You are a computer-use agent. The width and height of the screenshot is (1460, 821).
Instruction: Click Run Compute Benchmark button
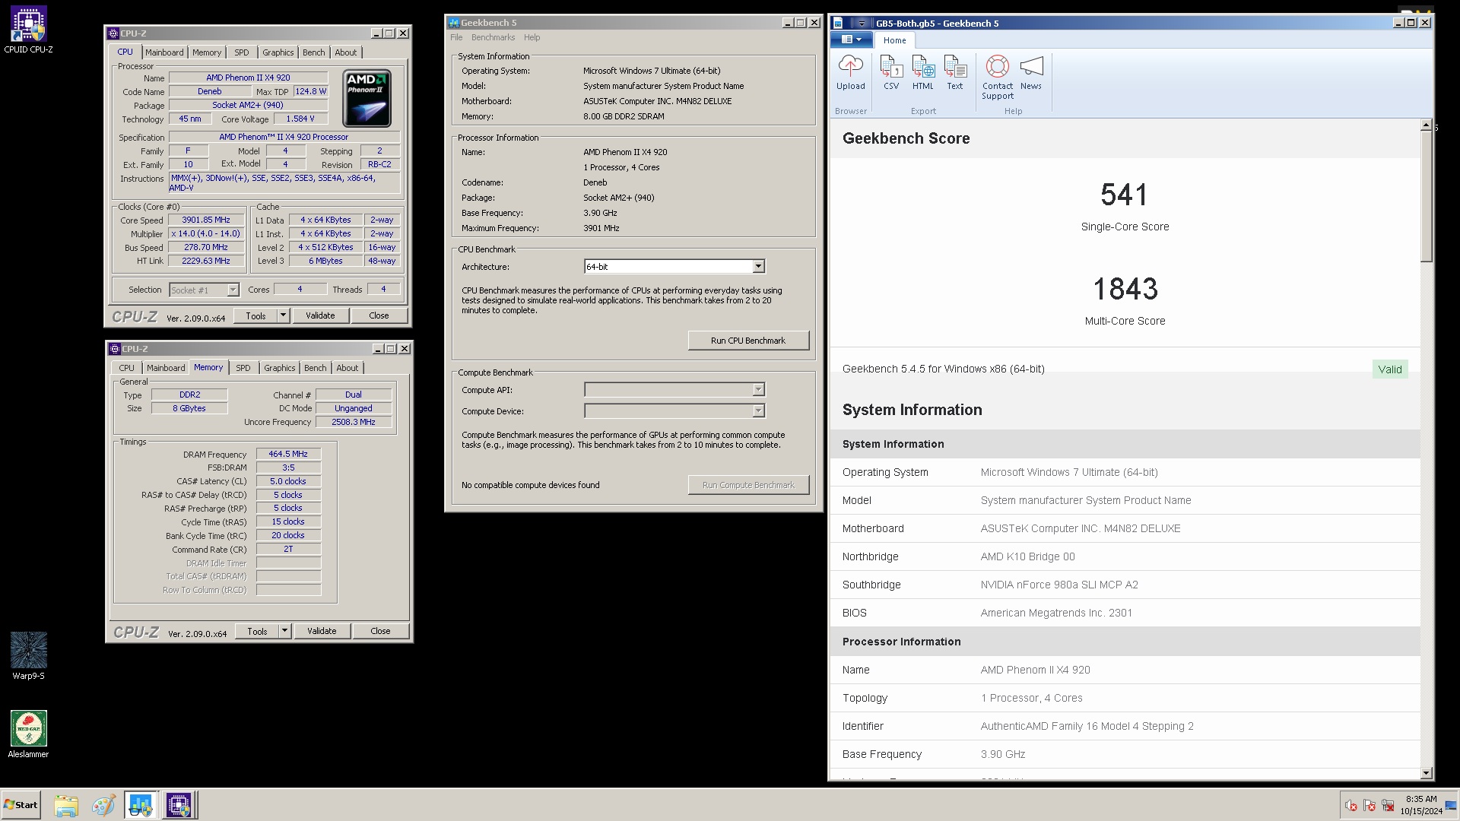(748, 485)
